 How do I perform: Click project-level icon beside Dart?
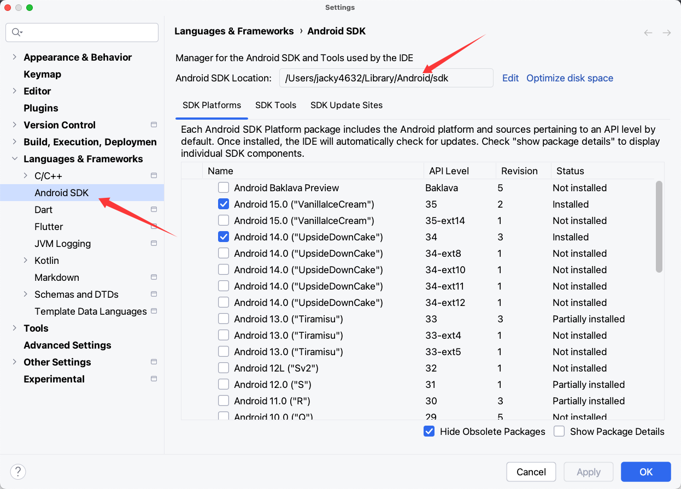click(154, 210)
